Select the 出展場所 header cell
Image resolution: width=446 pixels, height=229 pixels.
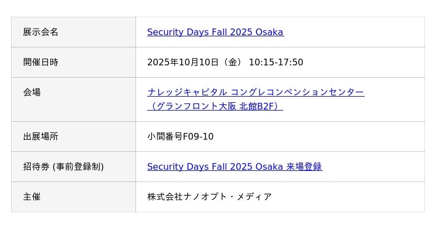click(x=41, y=137)
